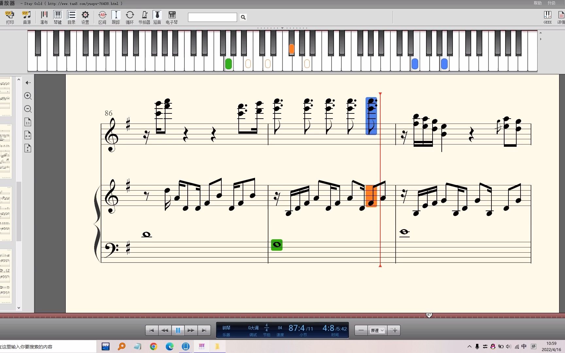
Task: Fit score to page height
Action: (28, 148)
